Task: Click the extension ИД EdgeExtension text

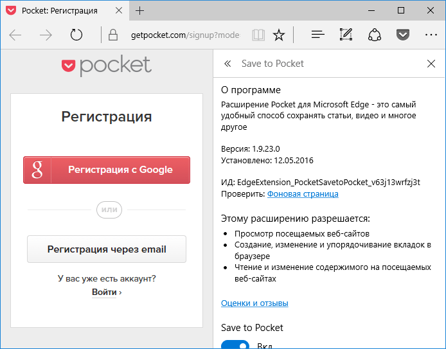Action: (321, 183)
